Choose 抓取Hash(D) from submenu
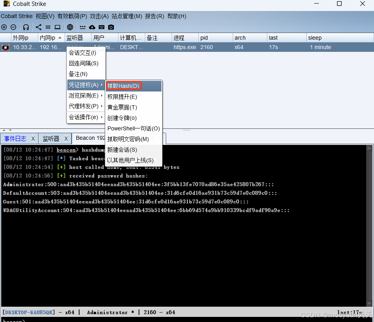This screenshot has height=322, width=374. (133, 86)
